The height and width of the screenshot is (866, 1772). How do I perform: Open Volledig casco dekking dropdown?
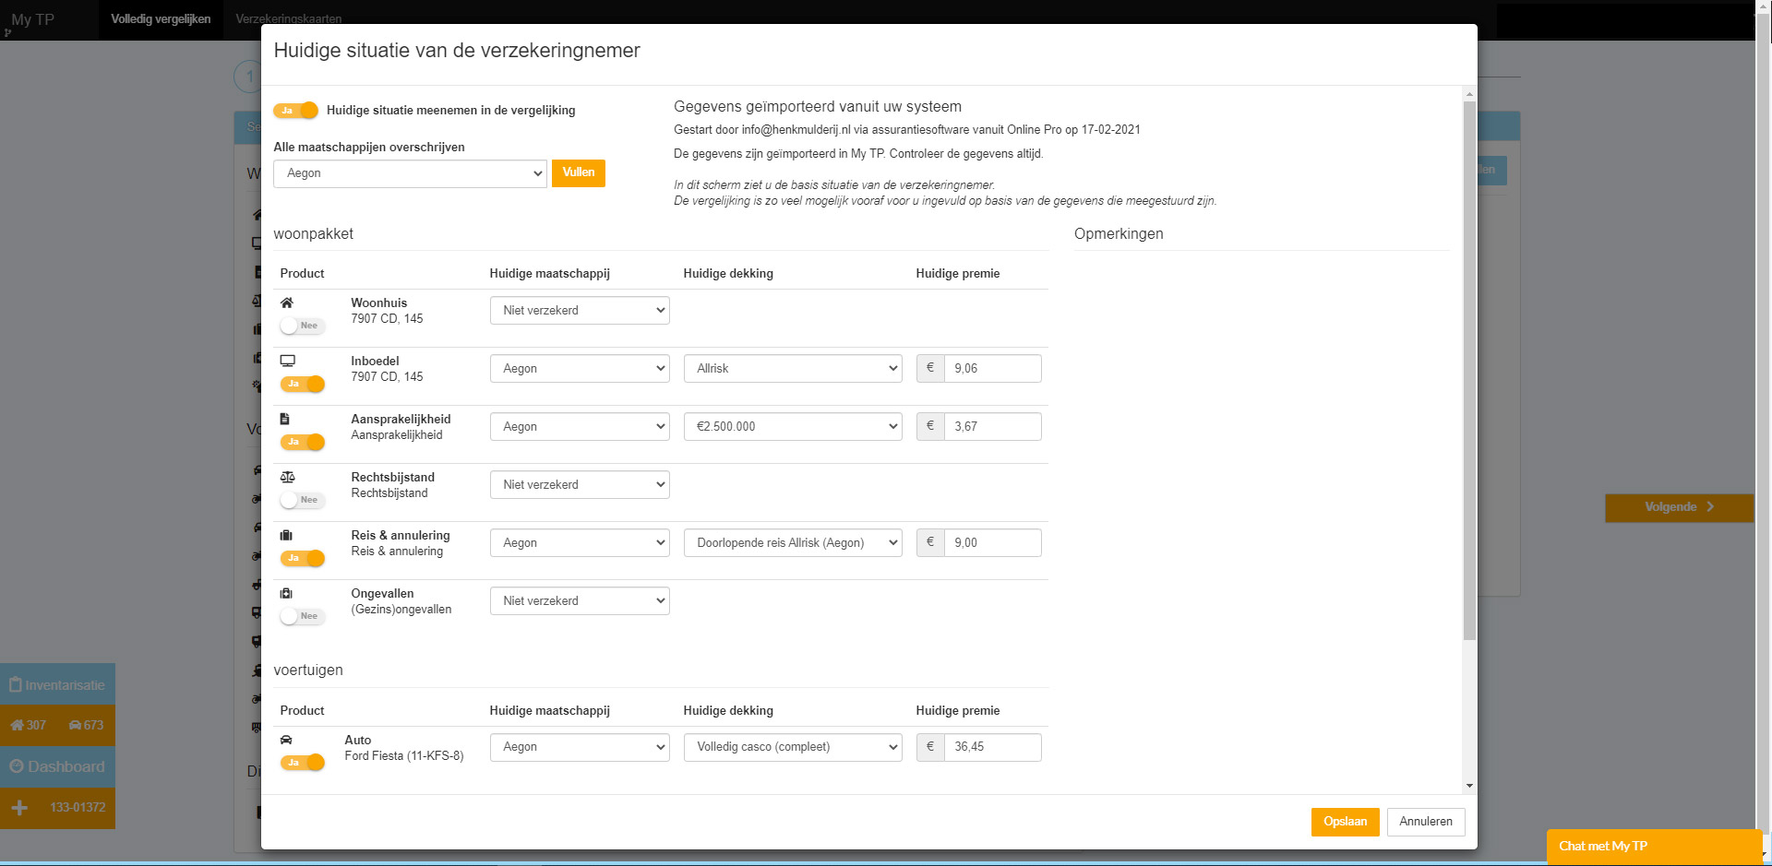pos(793,747)
